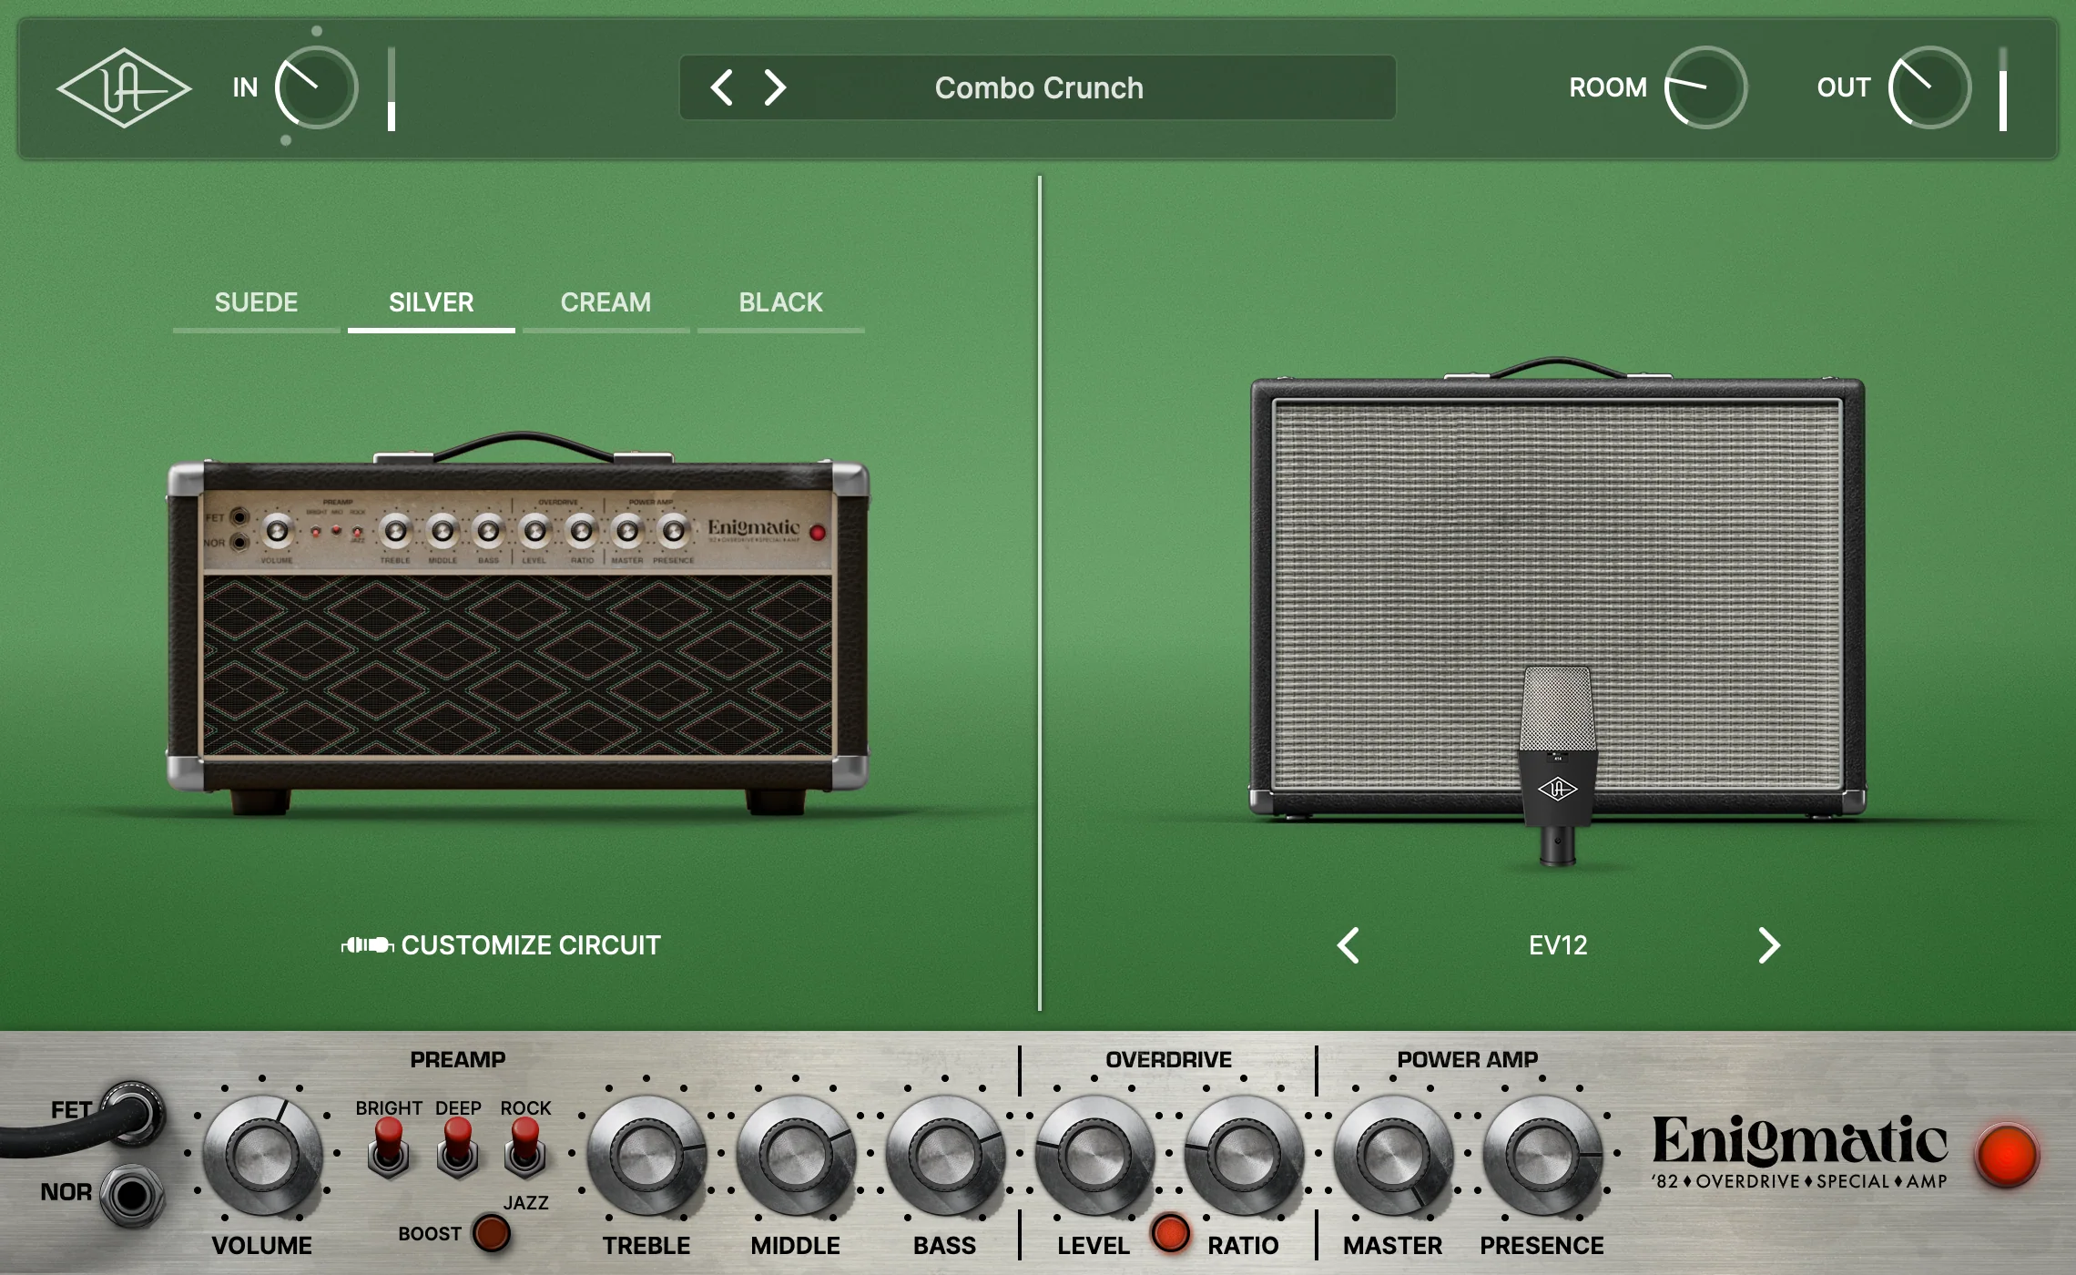Click the input level meter next to IN
2076x1275 pixels.
pyautogui.click(x=392, y=88)
